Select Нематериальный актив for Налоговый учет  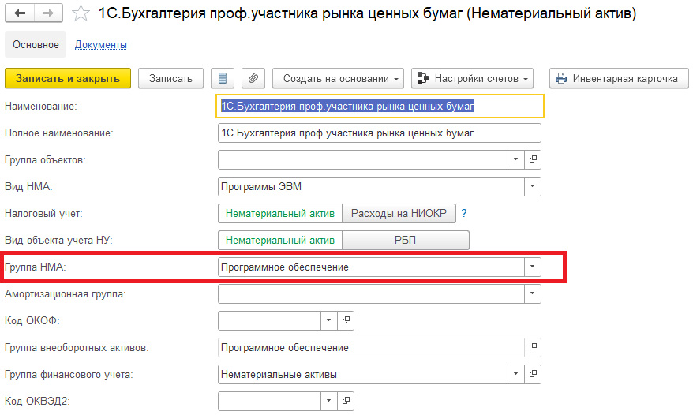(279, 214)
